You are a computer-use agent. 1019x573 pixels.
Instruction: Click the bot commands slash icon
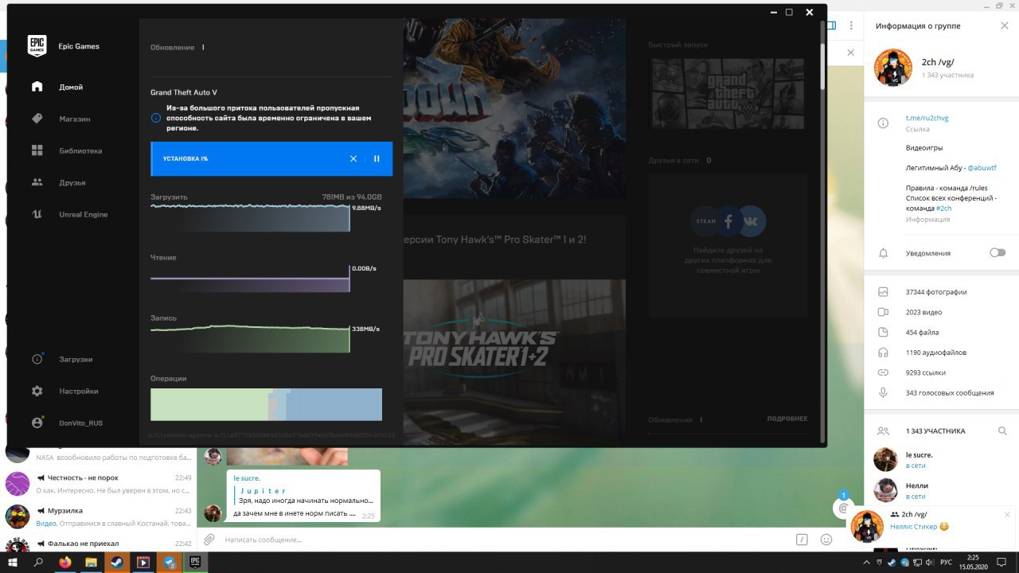pyautogui.click(x=802, y=540)
